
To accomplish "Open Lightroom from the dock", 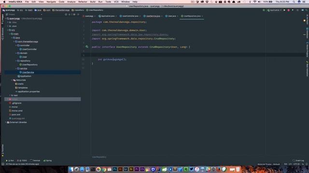I will (x=126, y=169).
